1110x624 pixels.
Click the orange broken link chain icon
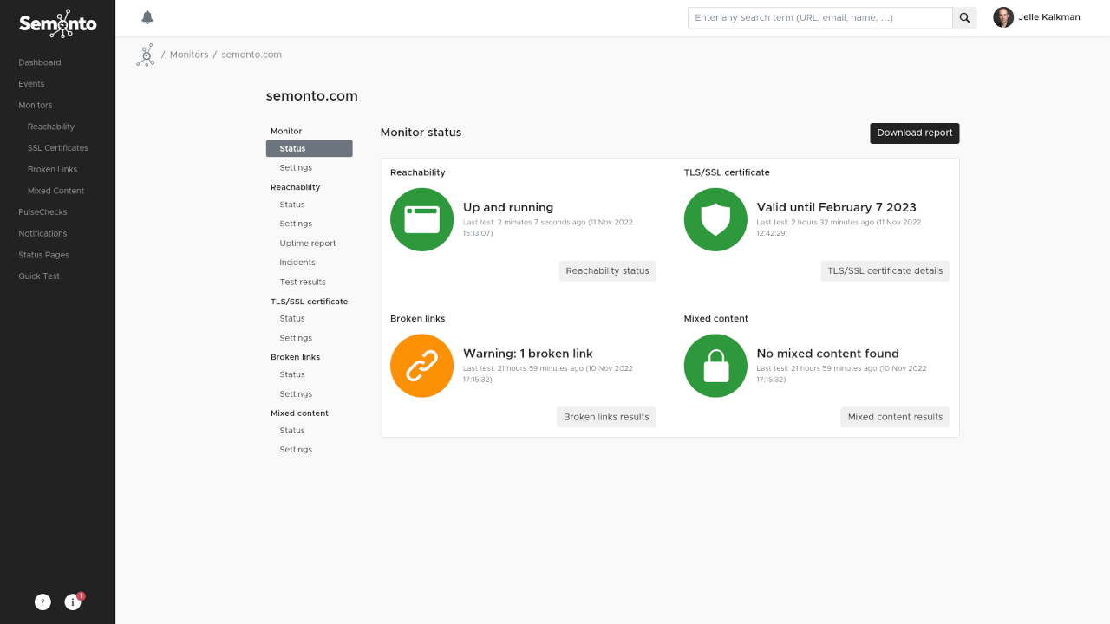coord(421,366)
